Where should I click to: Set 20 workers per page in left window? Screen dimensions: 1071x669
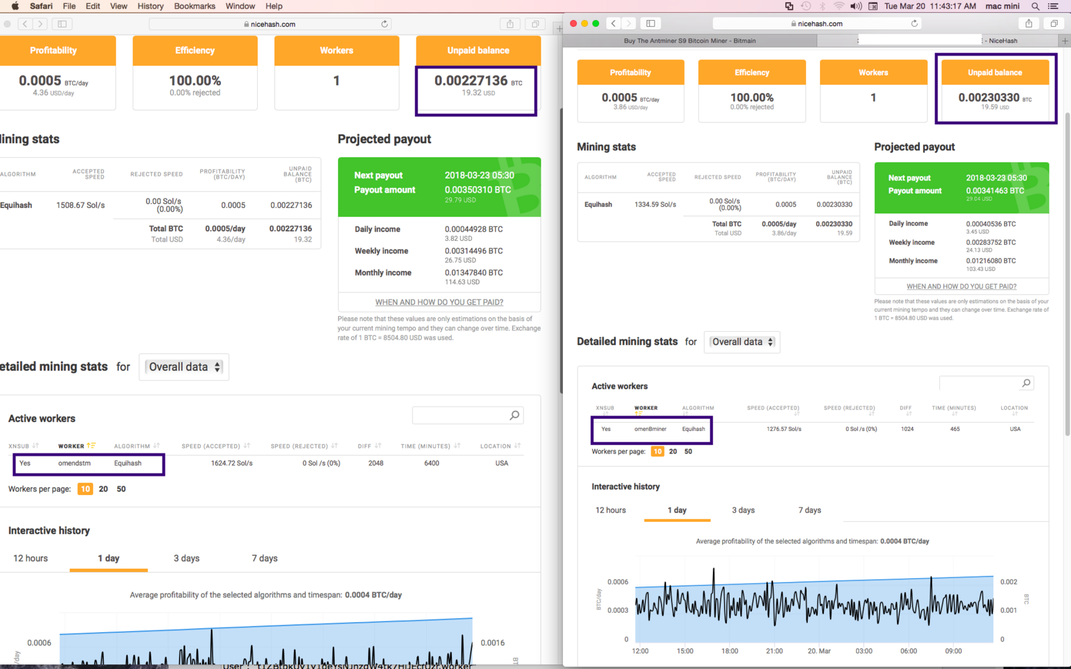103,489
